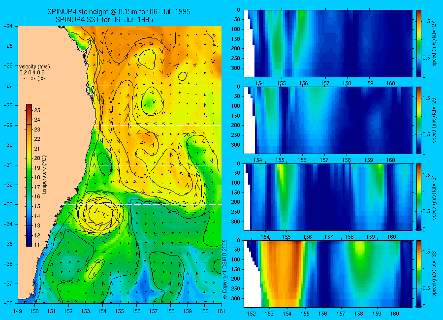Viewport: 443px width, 320px height.
Task: Click the '-24' latitude label on the map
Action: coord(7,26)
